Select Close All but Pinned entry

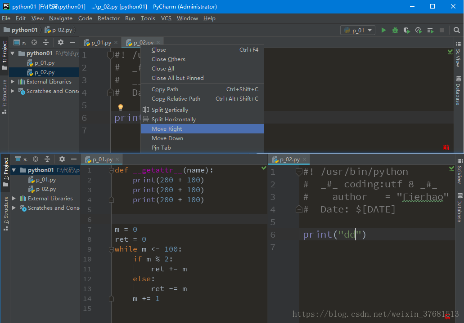pos(202,78)
